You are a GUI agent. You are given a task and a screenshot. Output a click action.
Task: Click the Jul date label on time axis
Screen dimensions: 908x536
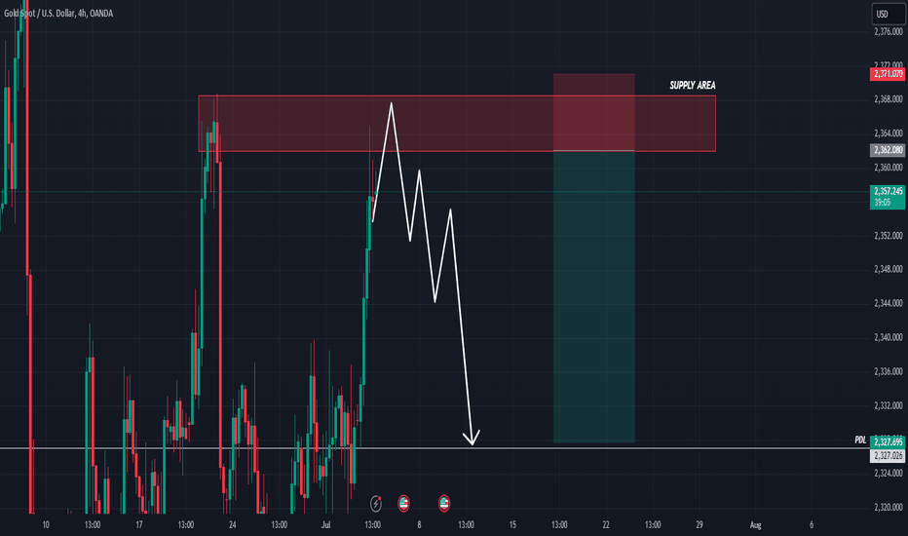coord(325,525)
